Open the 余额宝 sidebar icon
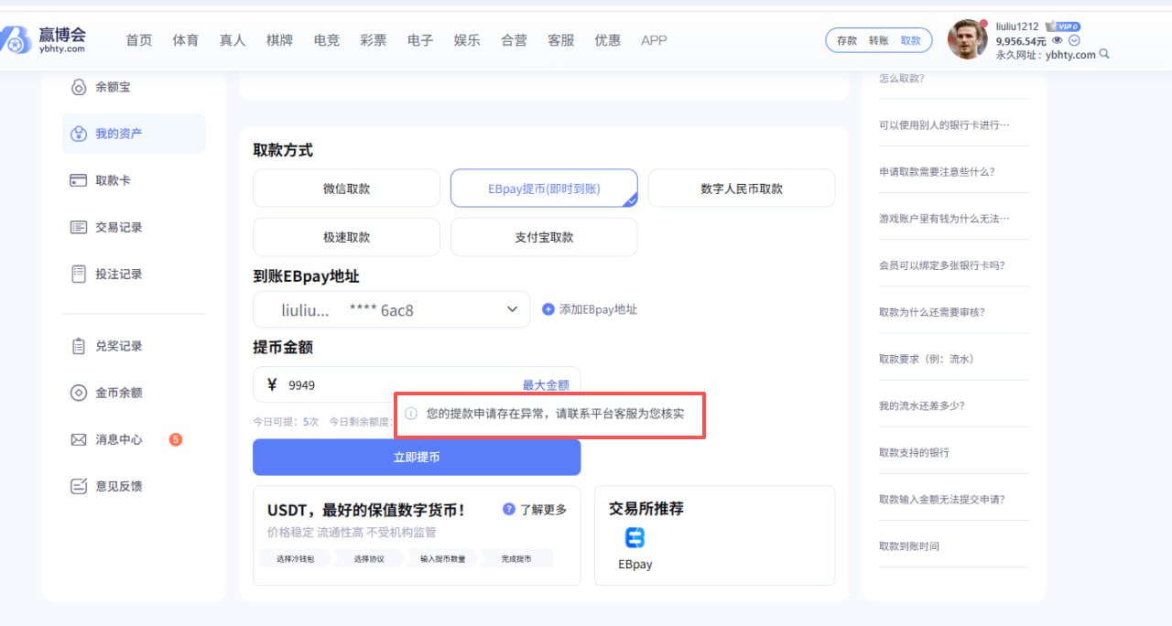The width and height of the screenshot is (1172, 626). click(79, 87)
